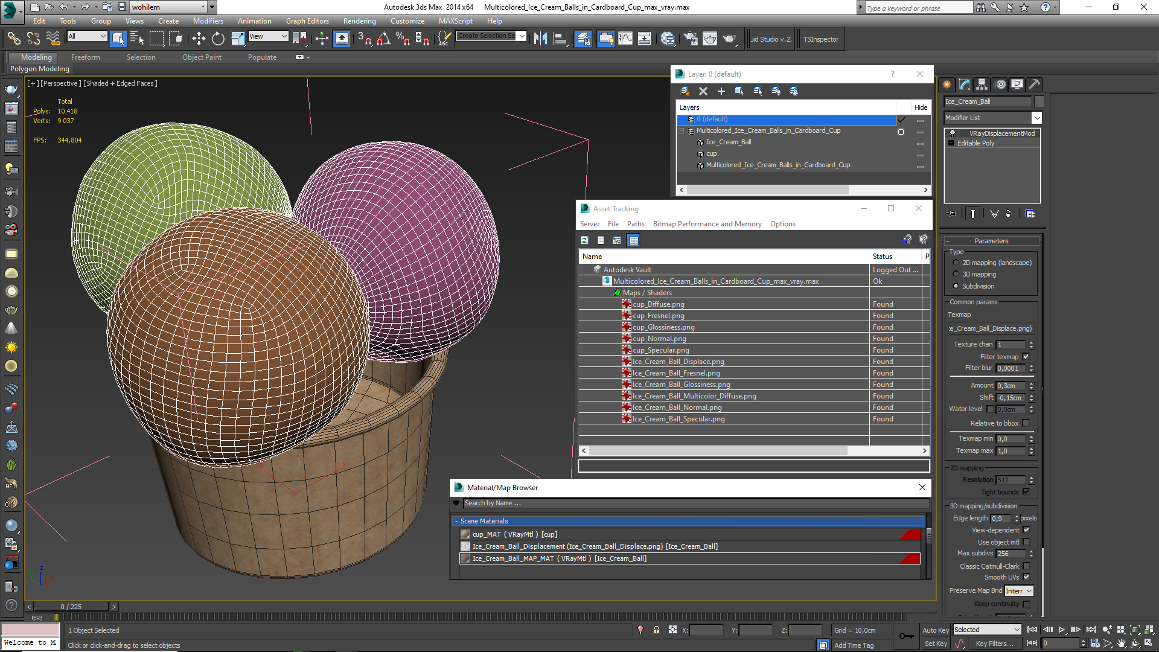Toggle the Percent Snap icon
The height and width of the screenshot is (652, 1159).
tap(403, 39)
